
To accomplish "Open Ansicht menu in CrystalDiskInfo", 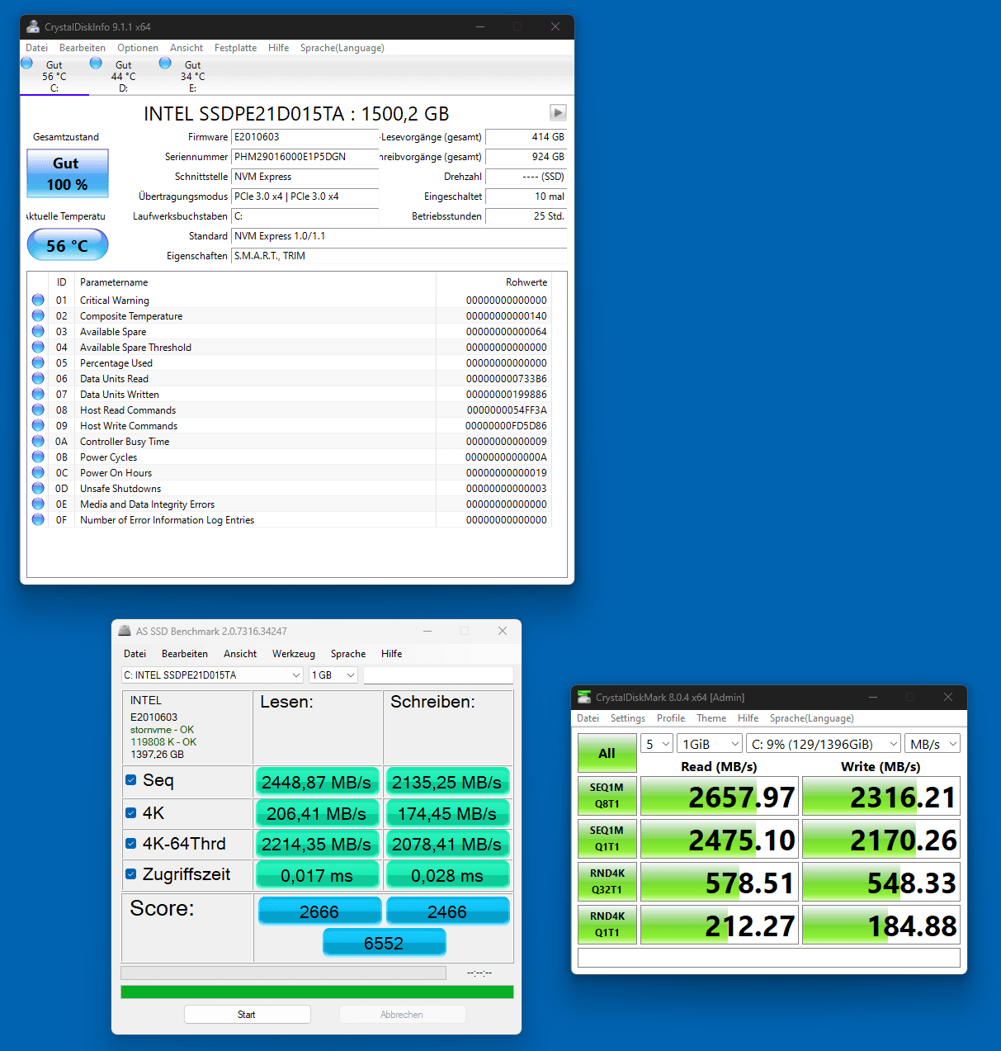I will (187, 48).
